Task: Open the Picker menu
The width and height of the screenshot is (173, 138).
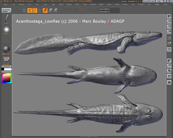Action: [85, 4]
